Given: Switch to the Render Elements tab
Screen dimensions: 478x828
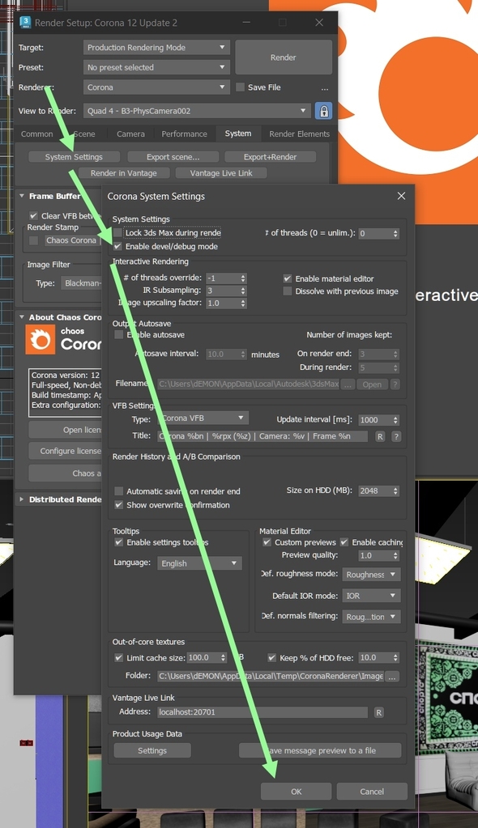Looking at the screenshot, I should tap(299, 134).
